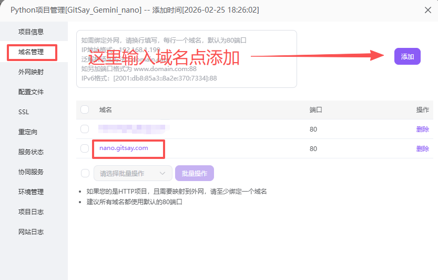
Task: Check the box for nano.gitsay.com row
Action: (85, 148)
